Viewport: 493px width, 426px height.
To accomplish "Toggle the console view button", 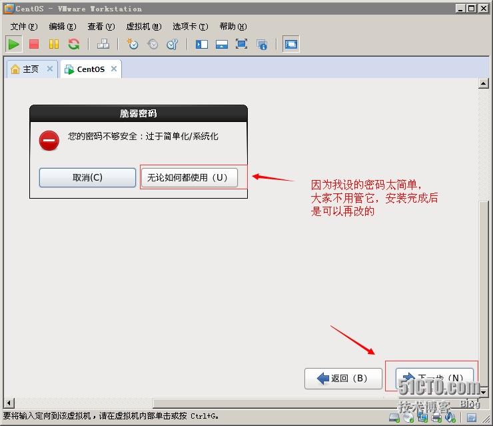I will tap(291, 44).
